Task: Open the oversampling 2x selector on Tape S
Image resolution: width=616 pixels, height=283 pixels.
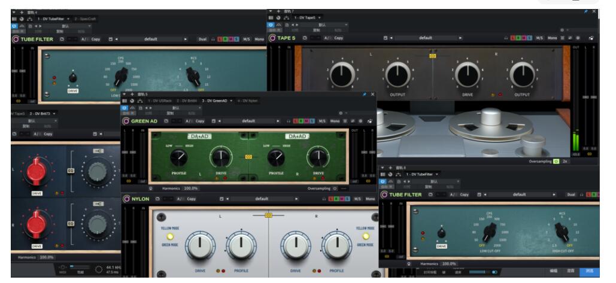Action: pyautogui.click(x=565, y=162)
